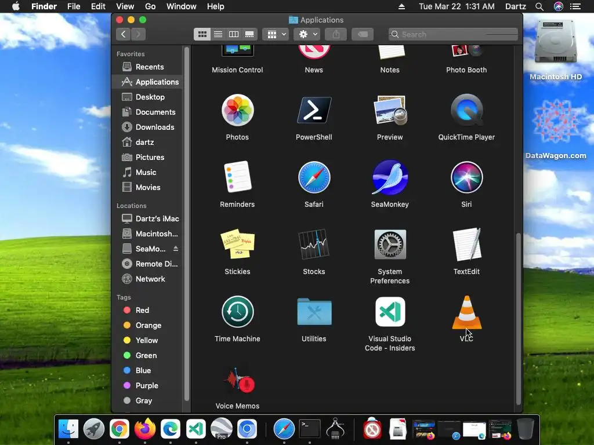Open the File menu
594x445 pixels.
pyautogui.click(x=74, y=6)
